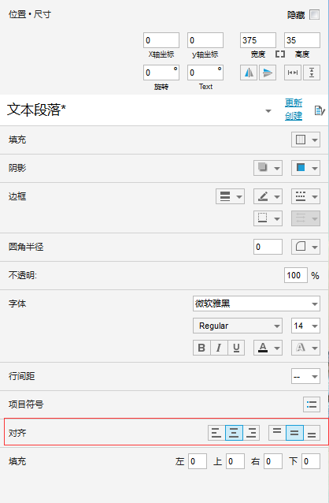This screenshot has width=329, height=503.
Task: Edit the 圆角半径 value field
Action: [268, 247]
